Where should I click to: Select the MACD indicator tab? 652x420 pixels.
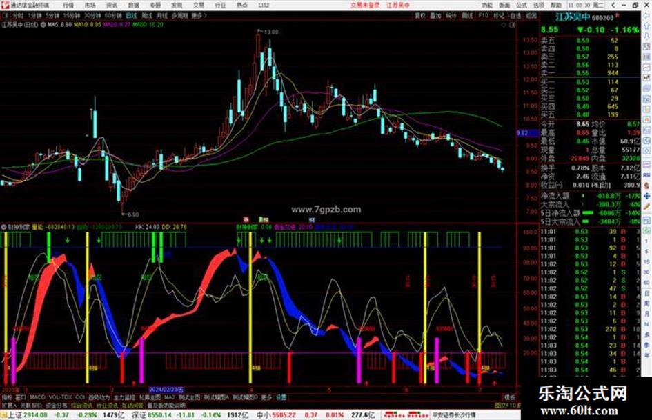tap(37, 397)
